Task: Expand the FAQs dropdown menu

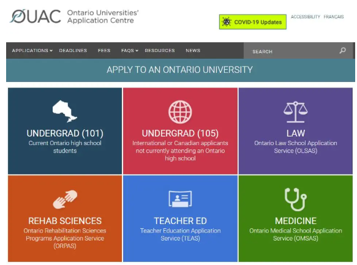Action: pos(130,51)
